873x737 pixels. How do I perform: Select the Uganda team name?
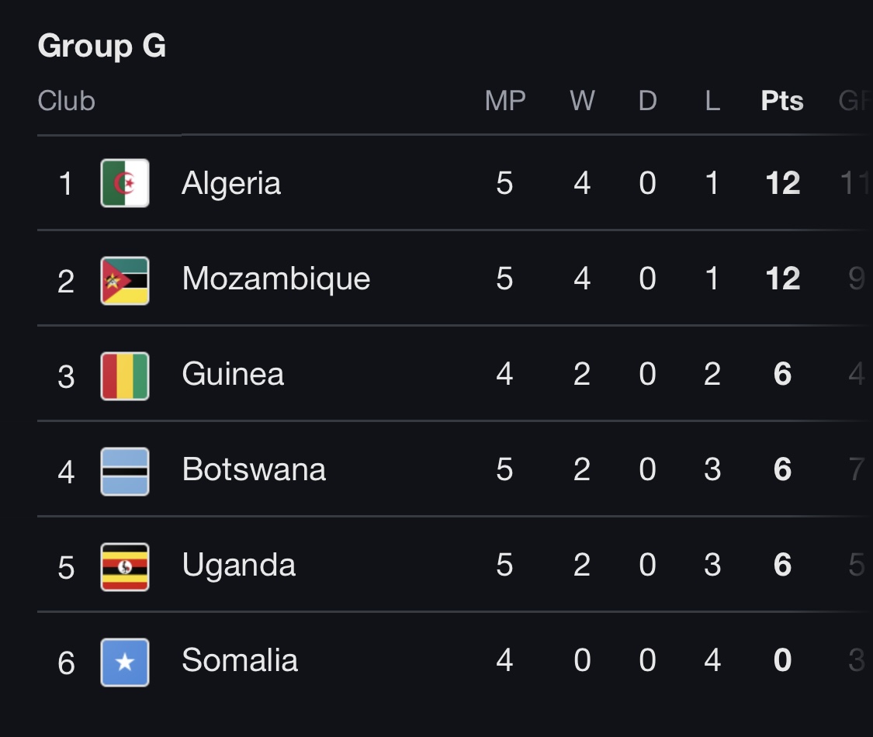[238, 566]
